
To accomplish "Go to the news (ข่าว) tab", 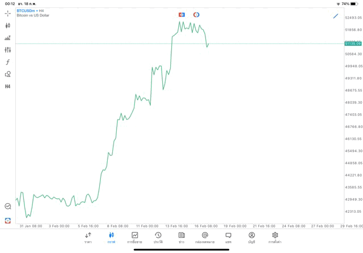I will [x=181, y=237].
